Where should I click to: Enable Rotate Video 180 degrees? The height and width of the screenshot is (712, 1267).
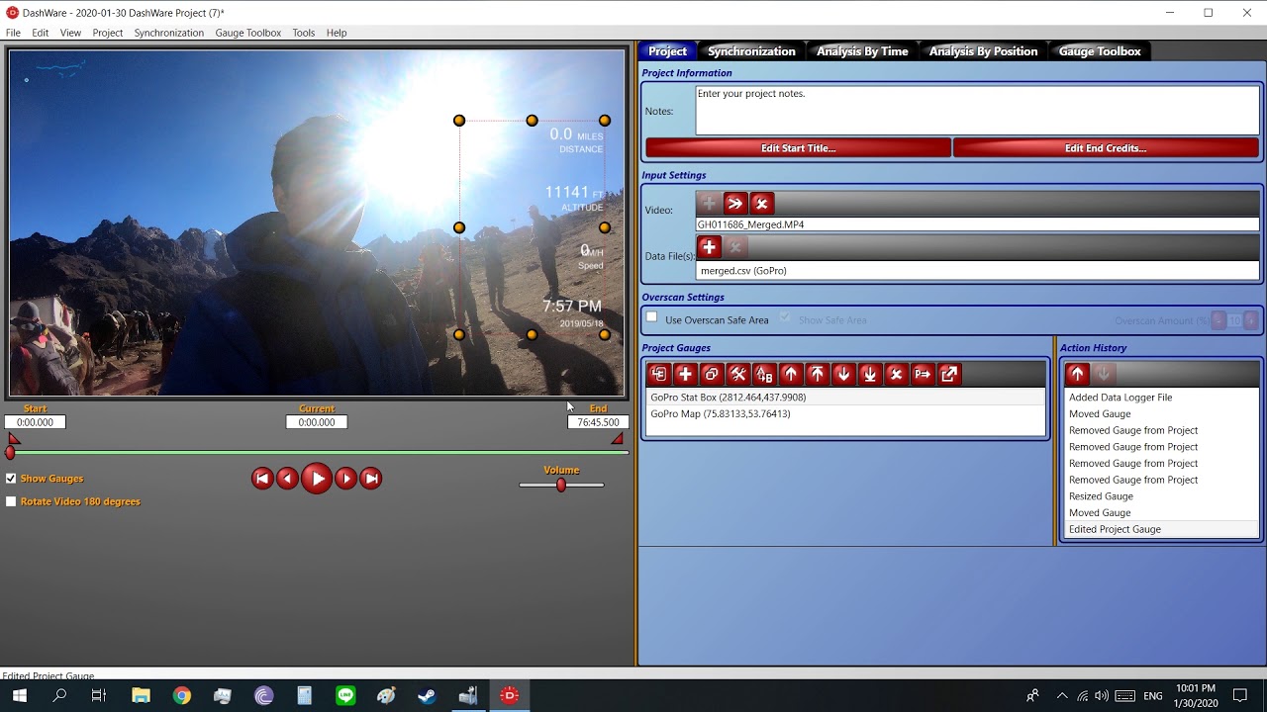point(11,501)
